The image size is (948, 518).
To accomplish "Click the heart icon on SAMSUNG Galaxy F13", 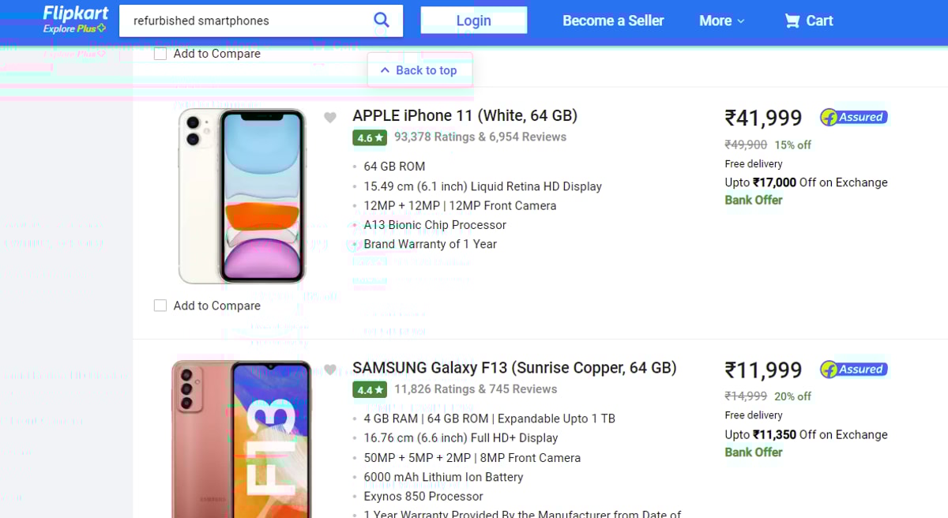I will click(330, 370).
